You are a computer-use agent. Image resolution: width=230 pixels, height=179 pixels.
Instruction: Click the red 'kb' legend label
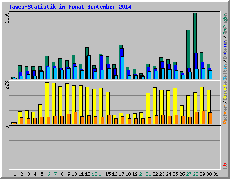[x=225, y=166]
